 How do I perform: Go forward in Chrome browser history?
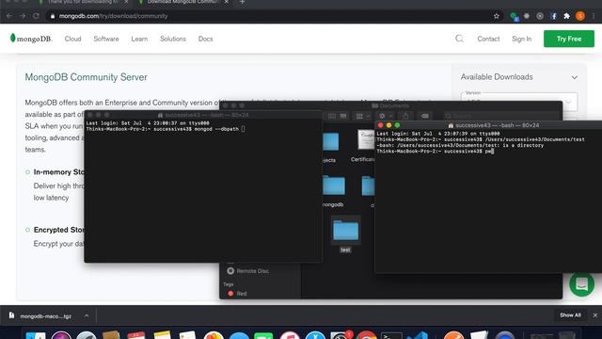(23, 16)
